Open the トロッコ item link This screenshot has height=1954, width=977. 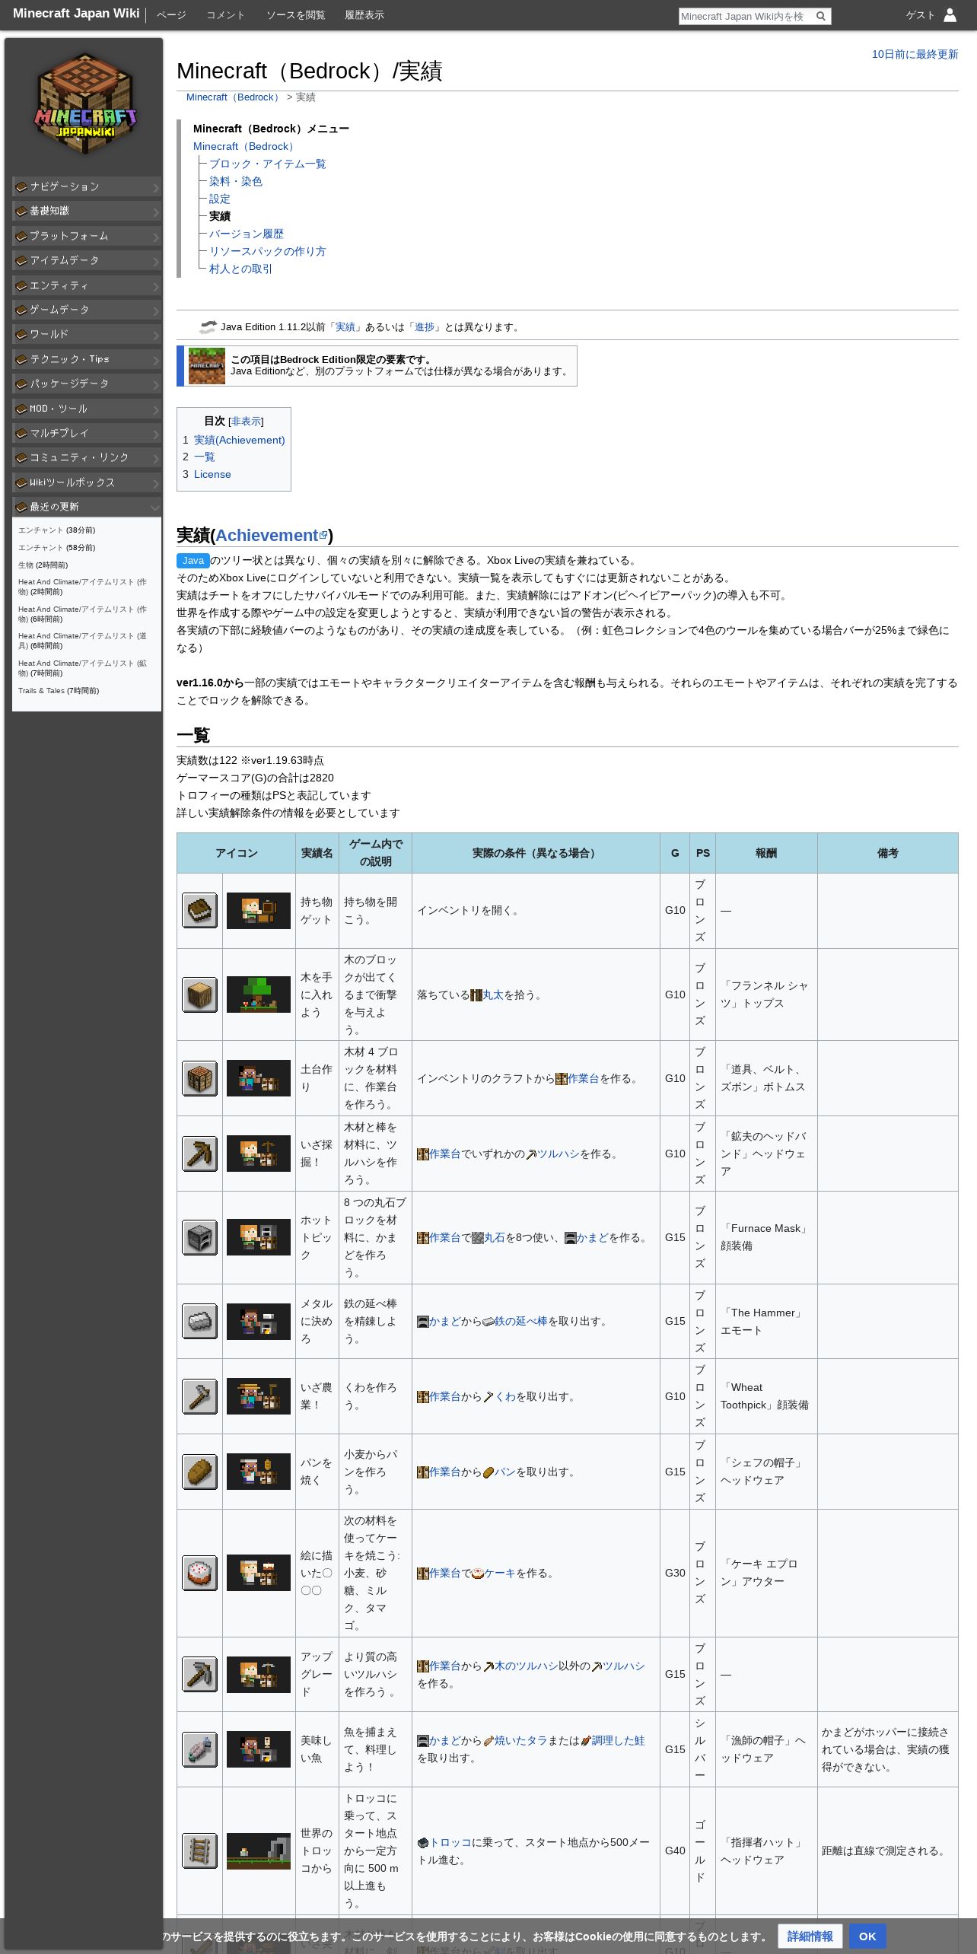click(x=450, y=1842)
